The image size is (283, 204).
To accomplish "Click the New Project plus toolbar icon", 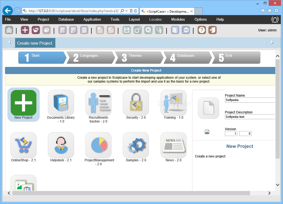I will tap(25, 30).
